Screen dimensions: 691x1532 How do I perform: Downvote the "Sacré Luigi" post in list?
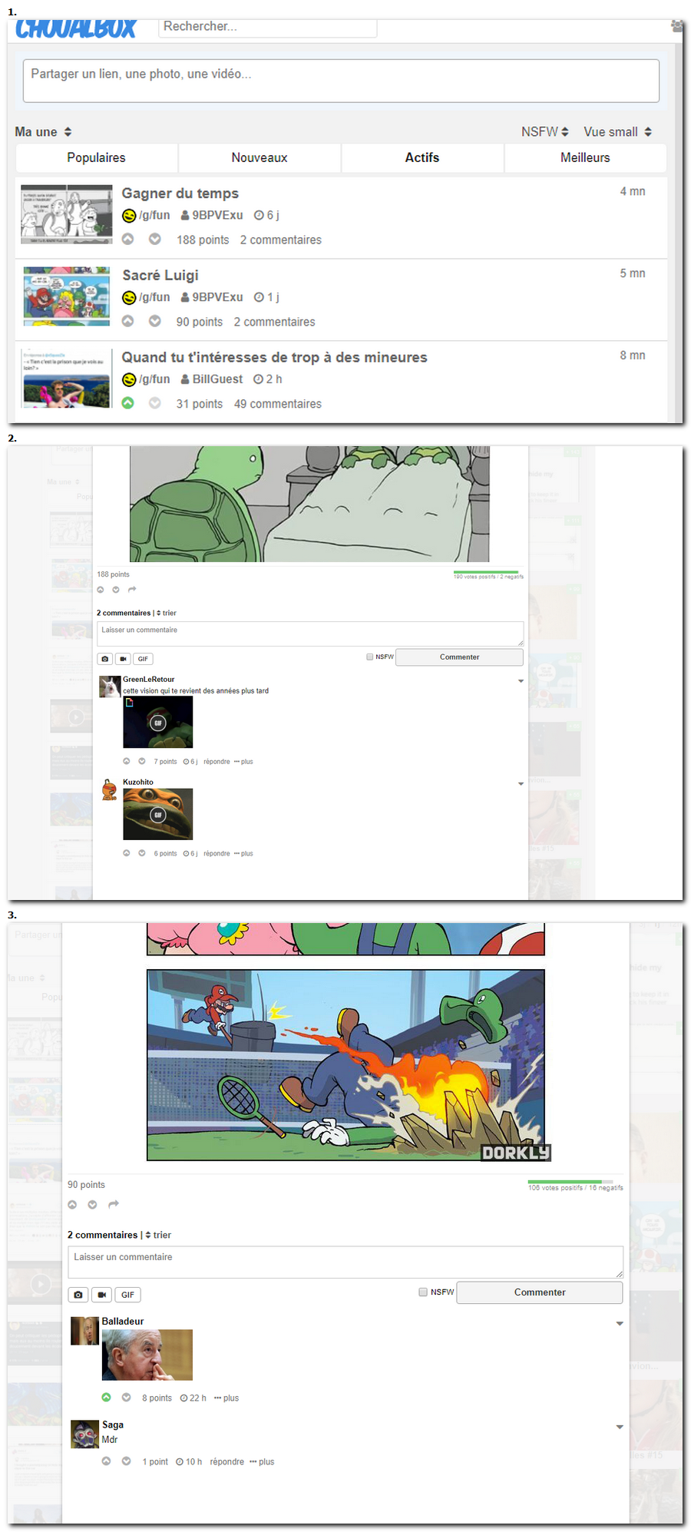154,321
